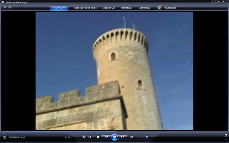Click the PRIMA PROVA1 title text
Screen dimensions: 229x143
pyautogui.click(x=17, y=137)
